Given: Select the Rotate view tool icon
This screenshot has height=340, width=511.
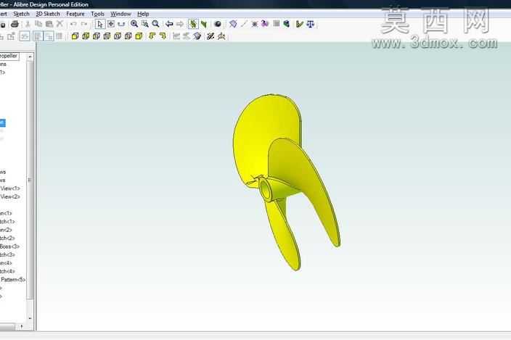Looking at the screenshot, I should click(x=121, y=24).
